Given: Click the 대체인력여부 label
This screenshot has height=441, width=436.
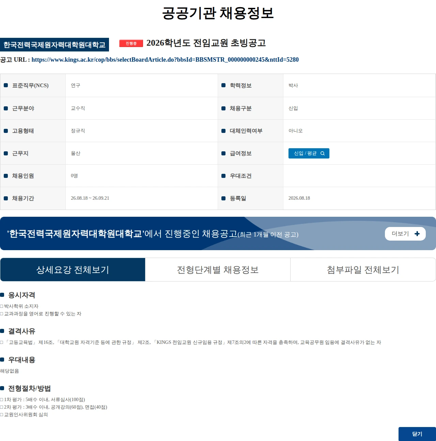Looking at the screenshot, I should click(x=246, y=131).
